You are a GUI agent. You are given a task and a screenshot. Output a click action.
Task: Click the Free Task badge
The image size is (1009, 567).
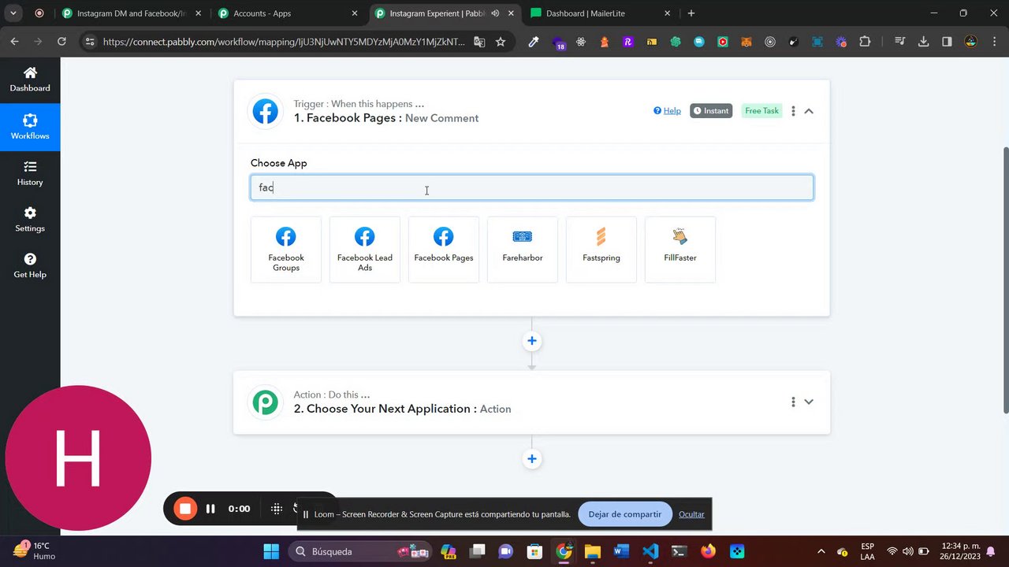pyautogui.click(x=761, y=111)
